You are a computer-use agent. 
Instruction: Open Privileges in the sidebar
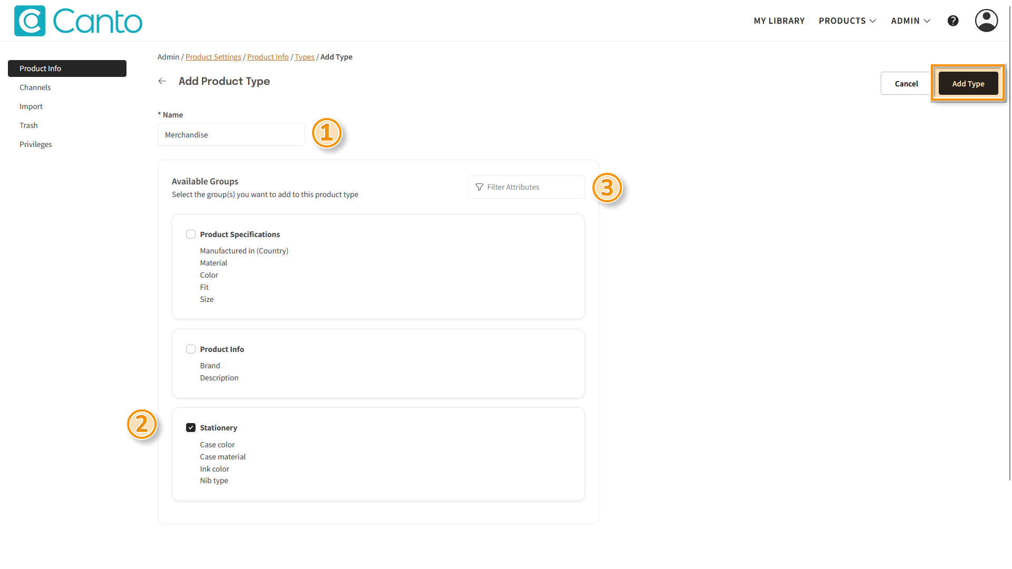[x=36, y=144]
